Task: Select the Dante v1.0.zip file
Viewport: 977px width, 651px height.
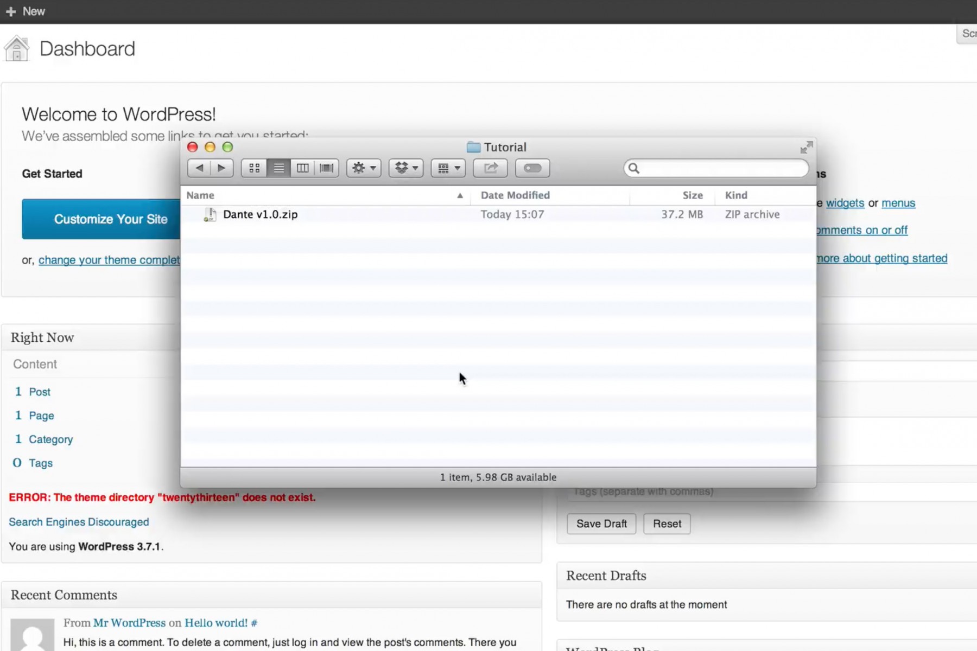Action: click(498, 214)
